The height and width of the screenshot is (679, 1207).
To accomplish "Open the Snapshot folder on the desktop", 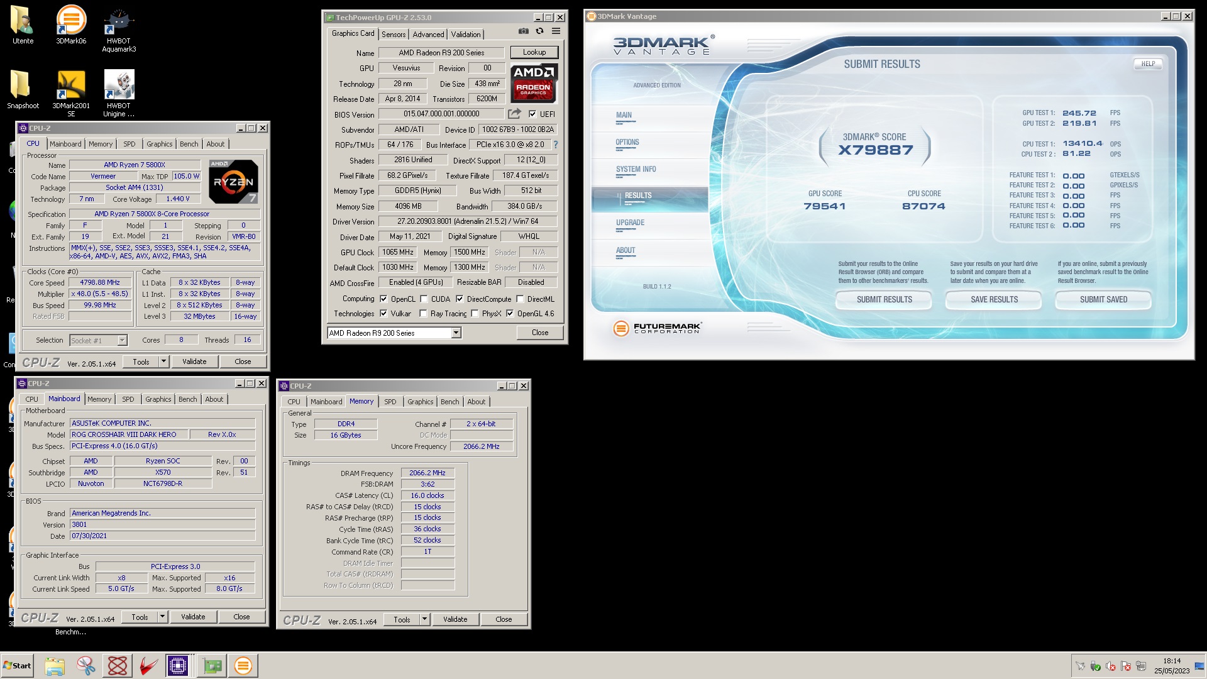I will (x=23, y=89).
